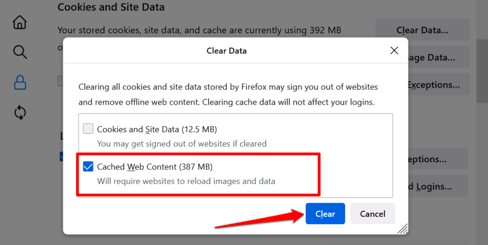Click the background Clear Data... button
This screenshot has height=245, width=488.
(x=422, y=30)
